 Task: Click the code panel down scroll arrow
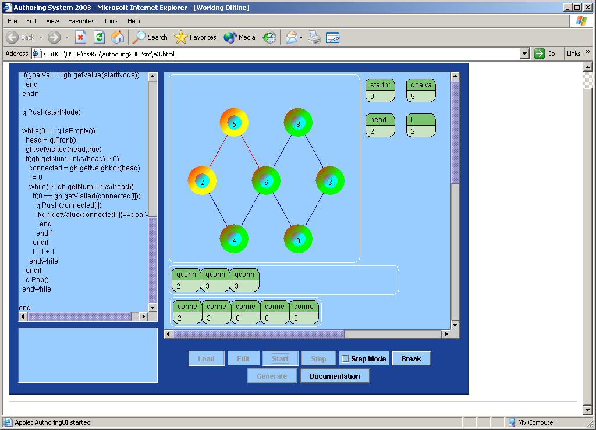(x=152, y=307)
